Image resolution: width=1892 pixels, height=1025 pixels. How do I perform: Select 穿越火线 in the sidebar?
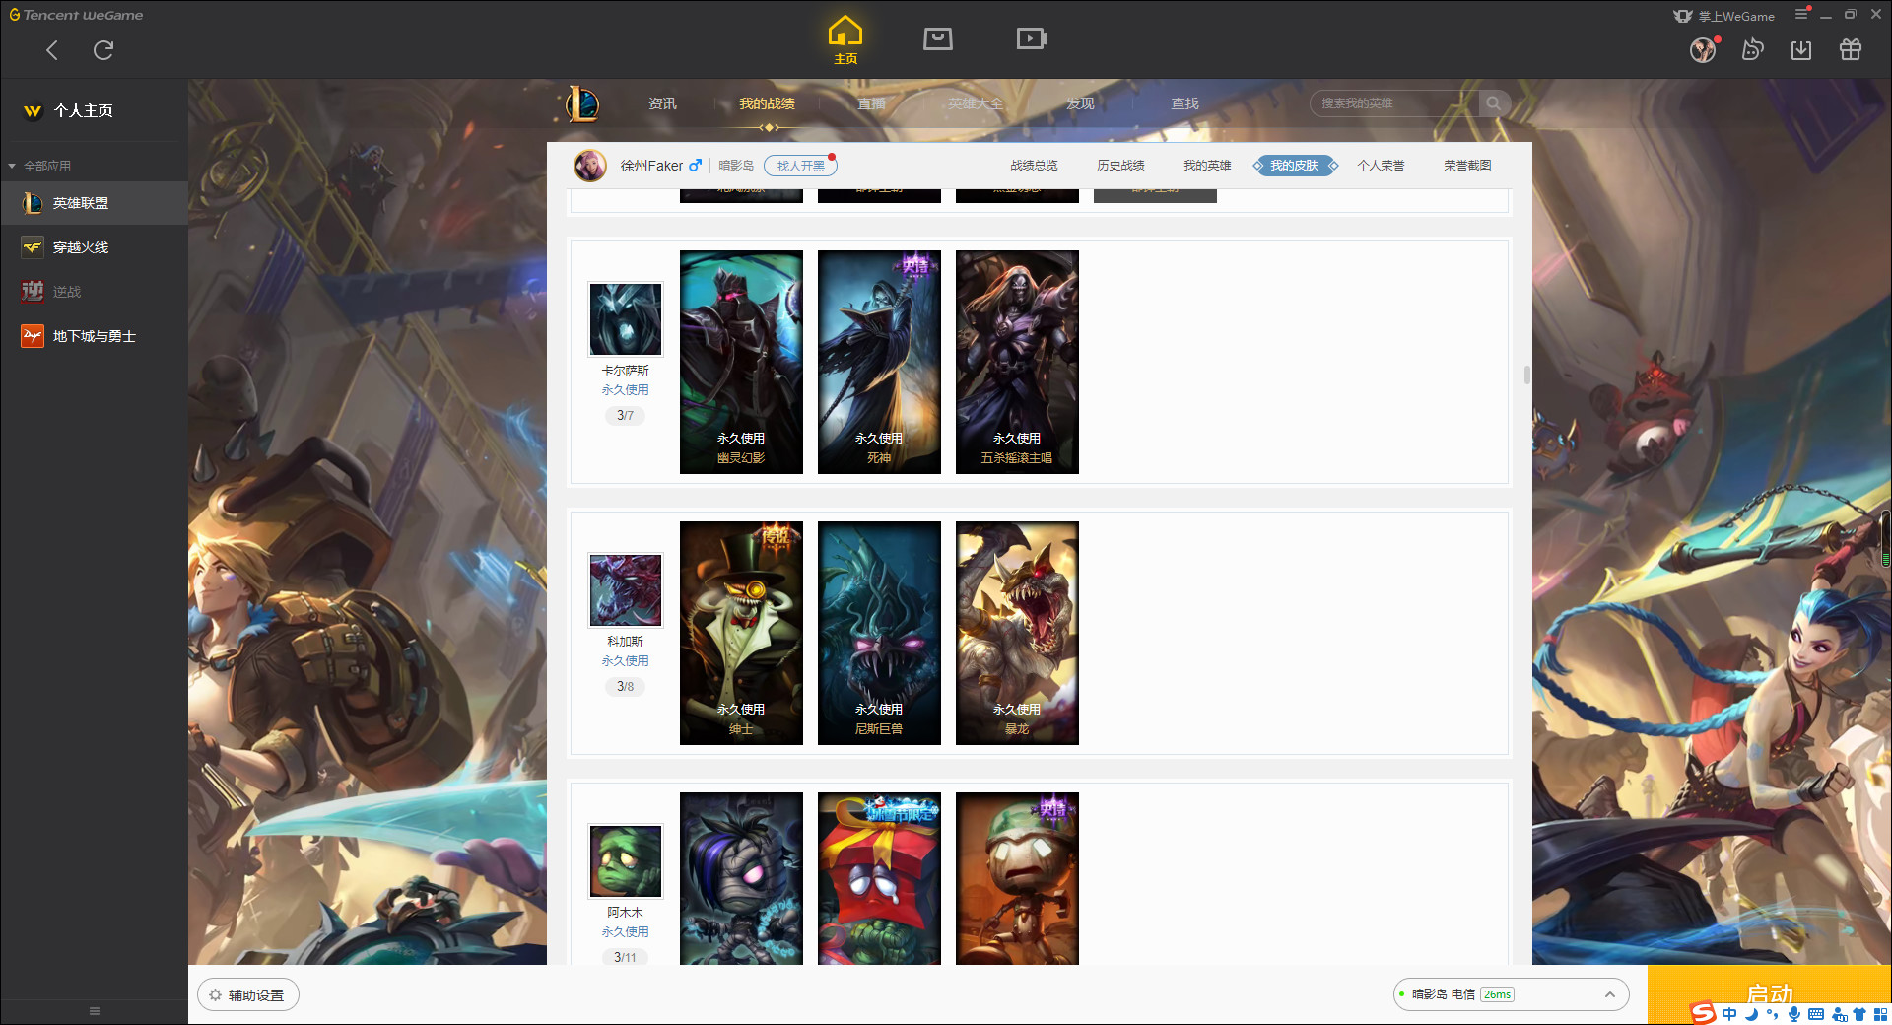tap(94, 247)
